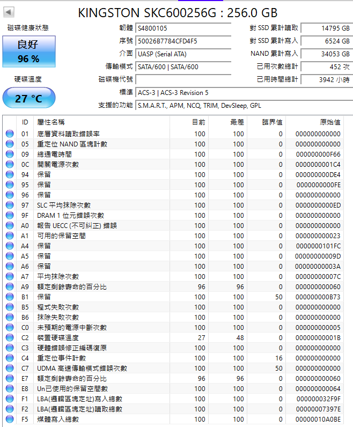Select the SLC 平均抹除次數 attribute name

[64, 205]
